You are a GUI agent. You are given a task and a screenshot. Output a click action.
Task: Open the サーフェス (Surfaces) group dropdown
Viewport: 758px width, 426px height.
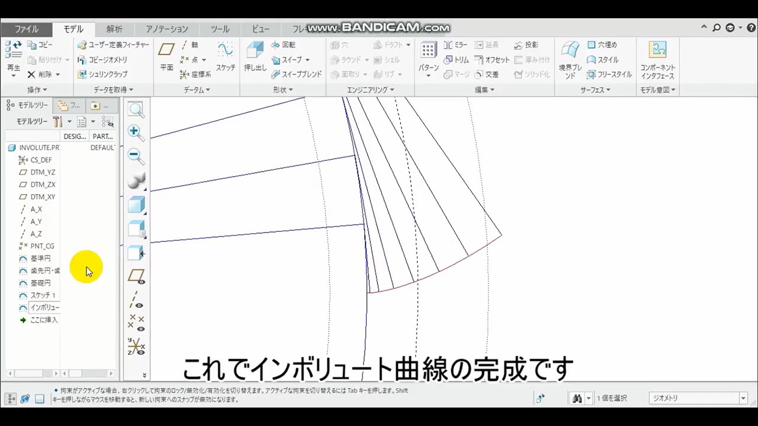tap(595, 90)
